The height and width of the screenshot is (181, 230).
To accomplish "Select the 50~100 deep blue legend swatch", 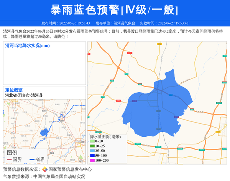I will pyautogui.click(x=92, y=156).
